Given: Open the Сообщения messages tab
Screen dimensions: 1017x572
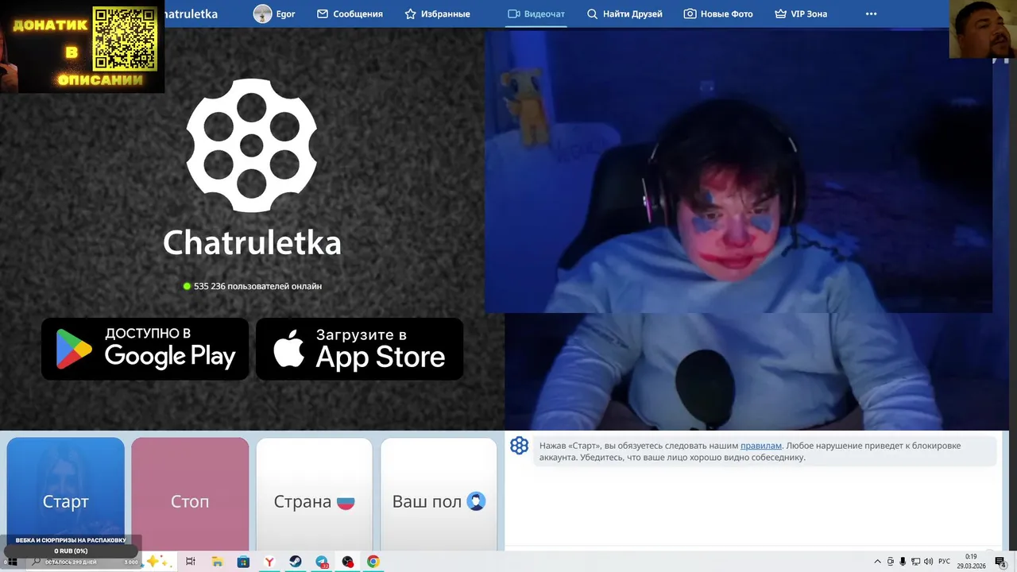Looking at the screenshot, I should [x=350, y=14].
